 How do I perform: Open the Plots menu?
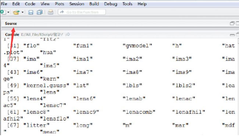click(60, 4)
